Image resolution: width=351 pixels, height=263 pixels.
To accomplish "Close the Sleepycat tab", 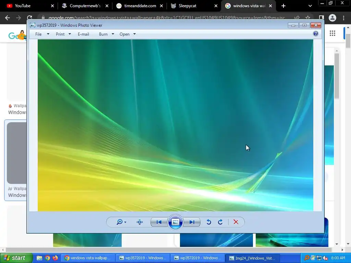I will [216, 6].
